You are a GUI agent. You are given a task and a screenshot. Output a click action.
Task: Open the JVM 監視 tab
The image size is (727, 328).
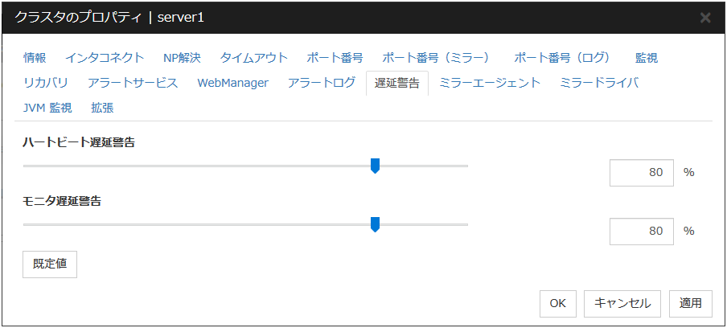47,108
